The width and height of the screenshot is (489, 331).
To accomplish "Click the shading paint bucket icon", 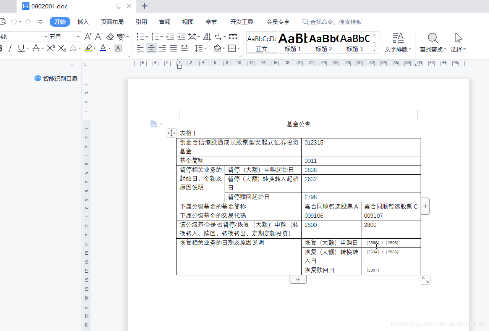I will click(217, 48).
